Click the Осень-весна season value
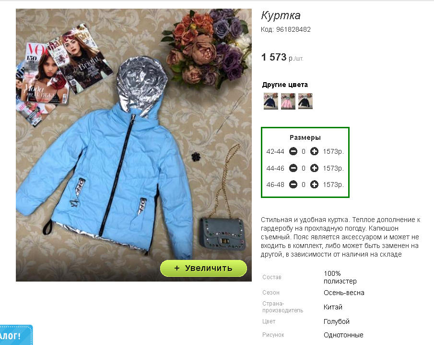 344,293
